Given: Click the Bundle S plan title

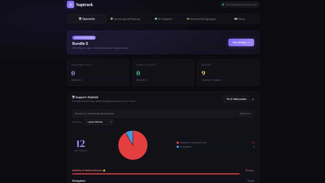Looking at the screenshot, I should 80,43.
